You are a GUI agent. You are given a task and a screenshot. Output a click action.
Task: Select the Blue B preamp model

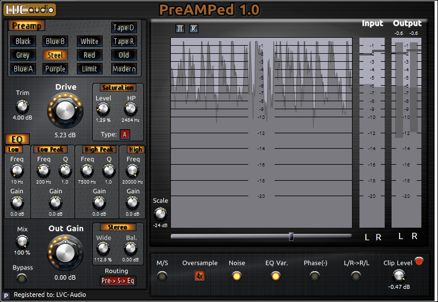(x=55, y=41)
